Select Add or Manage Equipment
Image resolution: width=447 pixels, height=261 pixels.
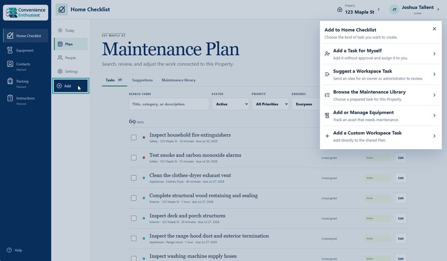[x=381, y=116]
